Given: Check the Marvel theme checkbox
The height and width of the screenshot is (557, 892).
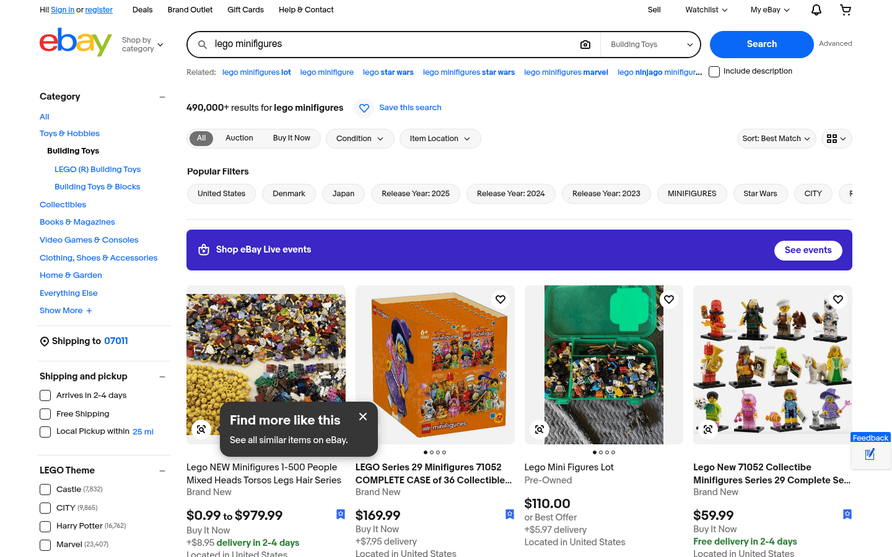Looking at the screenshot, I should click(45, 545).
